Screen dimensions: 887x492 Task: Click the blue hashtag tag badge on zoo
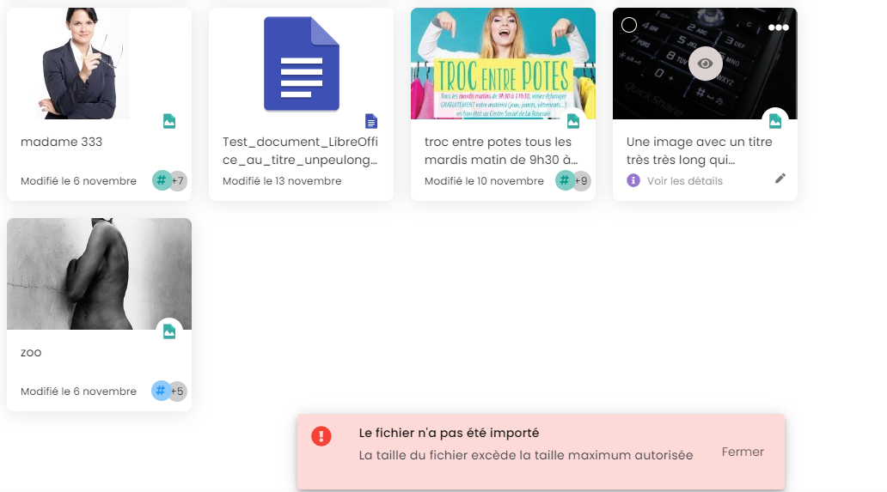pyautogui.click(x=161, y=391)
